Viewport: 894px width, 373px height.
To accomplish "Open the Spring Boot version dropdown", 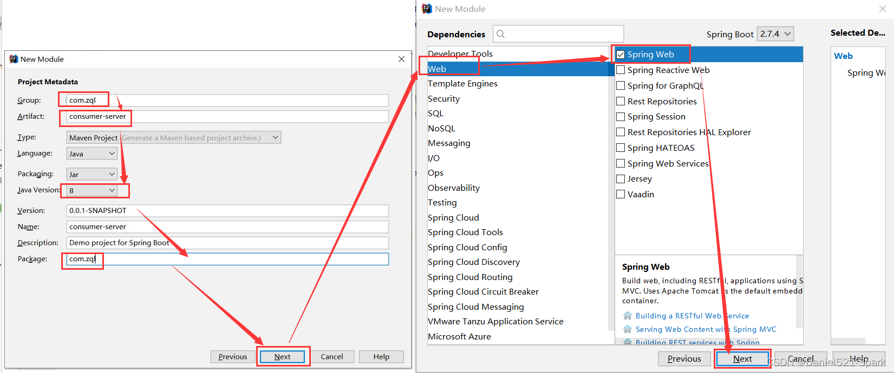I will coord(775,34).
